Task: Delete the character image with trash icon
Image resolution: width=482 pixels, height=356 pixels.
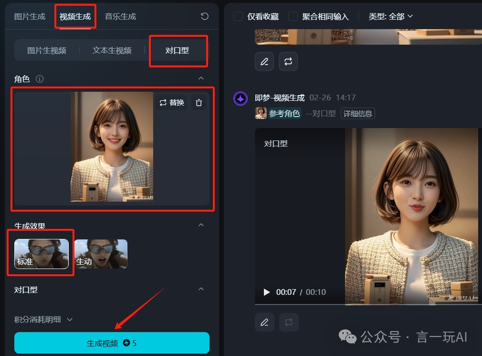Action: click(x=199, y=103)
